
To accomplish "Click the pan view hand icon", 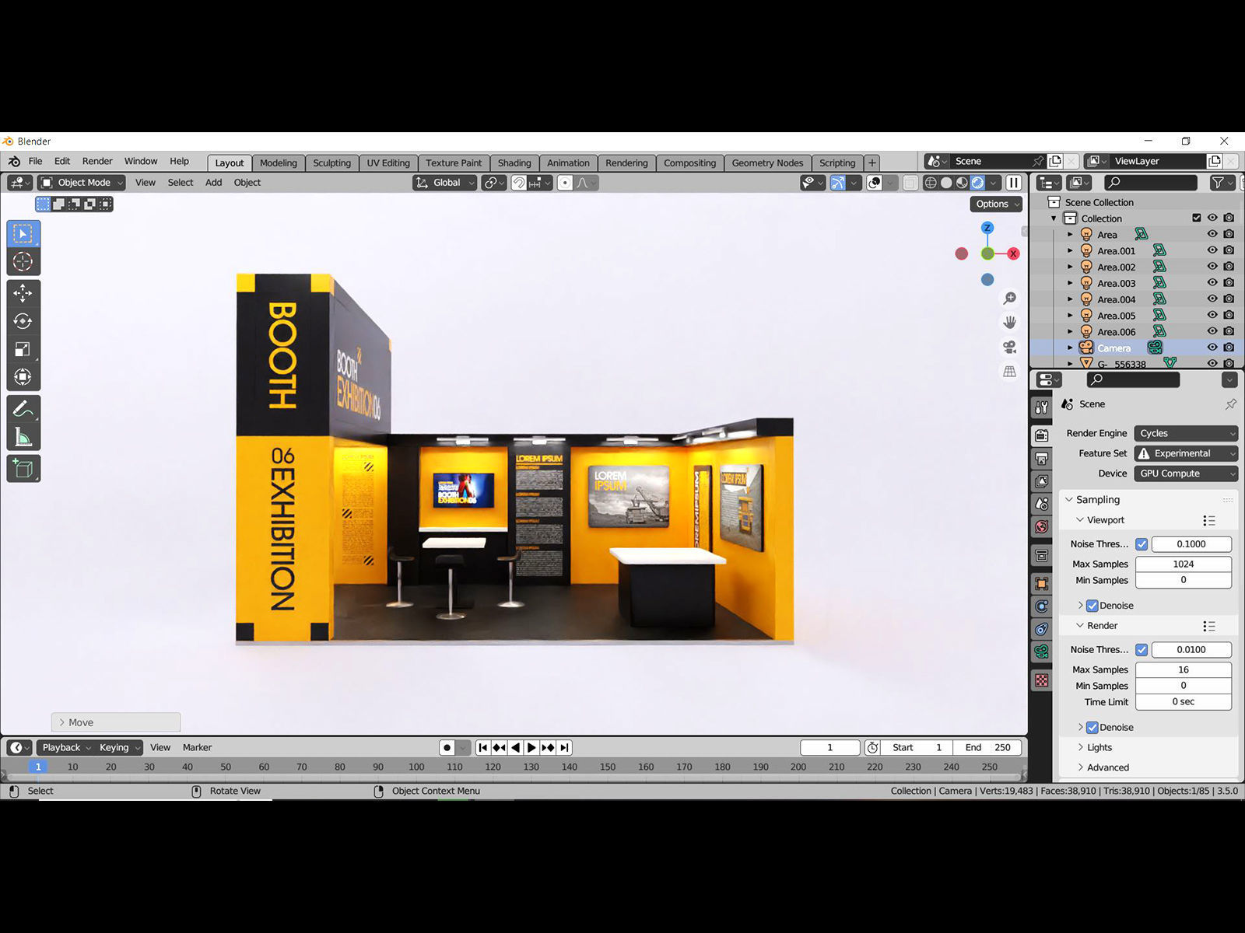I will click(1010, 322).
